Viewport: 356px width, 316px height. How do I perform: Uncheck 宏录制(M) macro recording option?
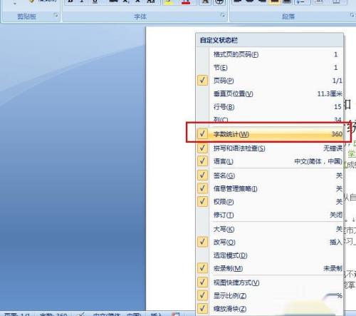pos(270,268)
